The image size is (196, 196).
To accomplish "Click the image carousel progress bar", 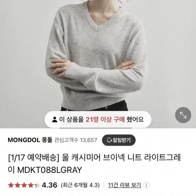I will tap(96, 128).
